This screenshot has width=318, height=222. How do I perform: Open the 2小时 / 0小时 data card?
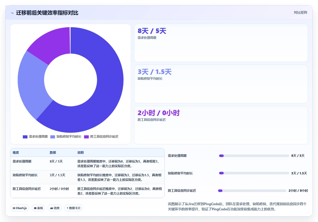pyautogui.click(x=221, y=125)
